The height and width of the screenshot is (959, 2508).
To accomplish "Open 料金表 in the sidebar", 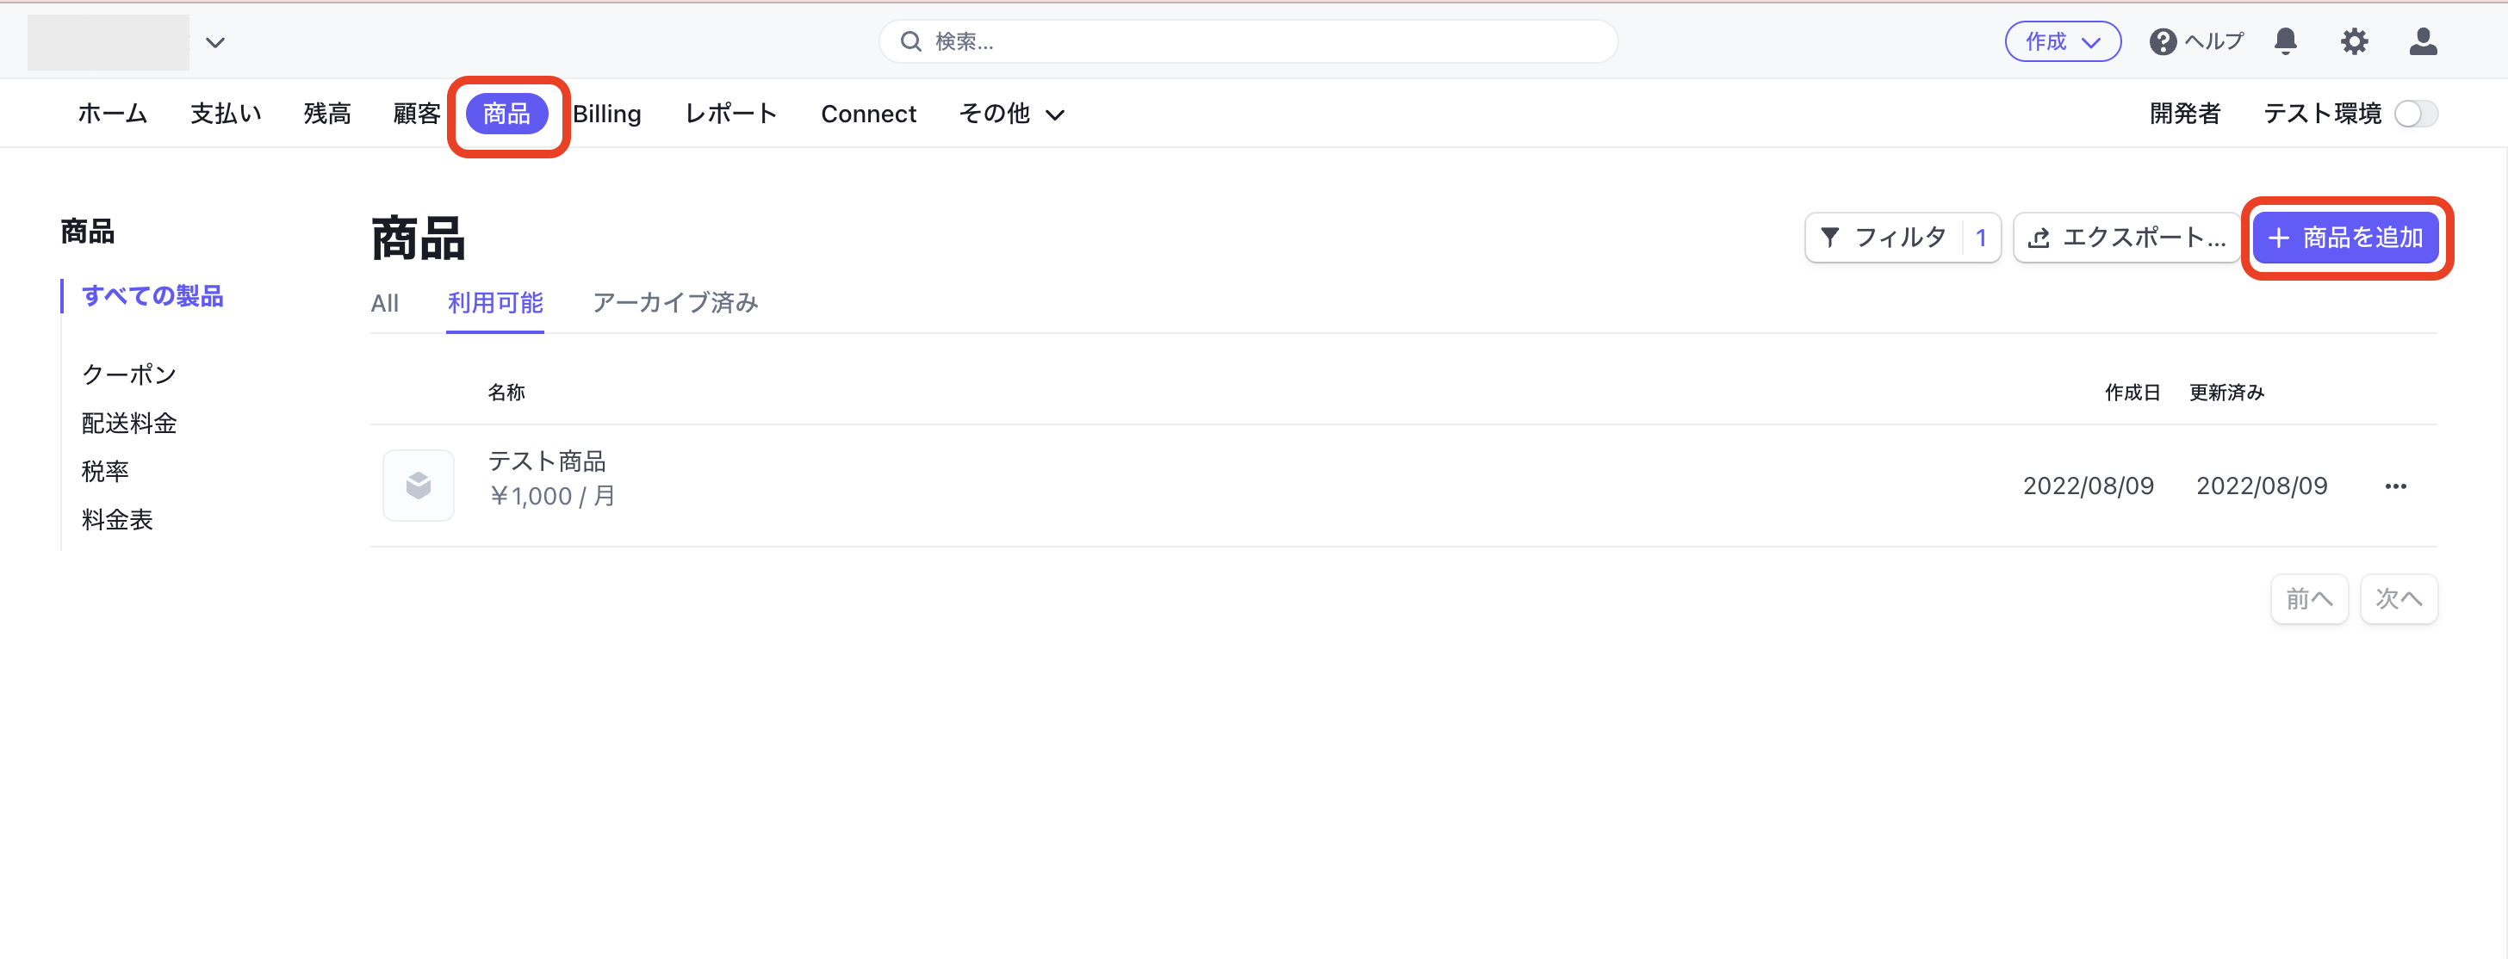I will (x=117, y=519).
